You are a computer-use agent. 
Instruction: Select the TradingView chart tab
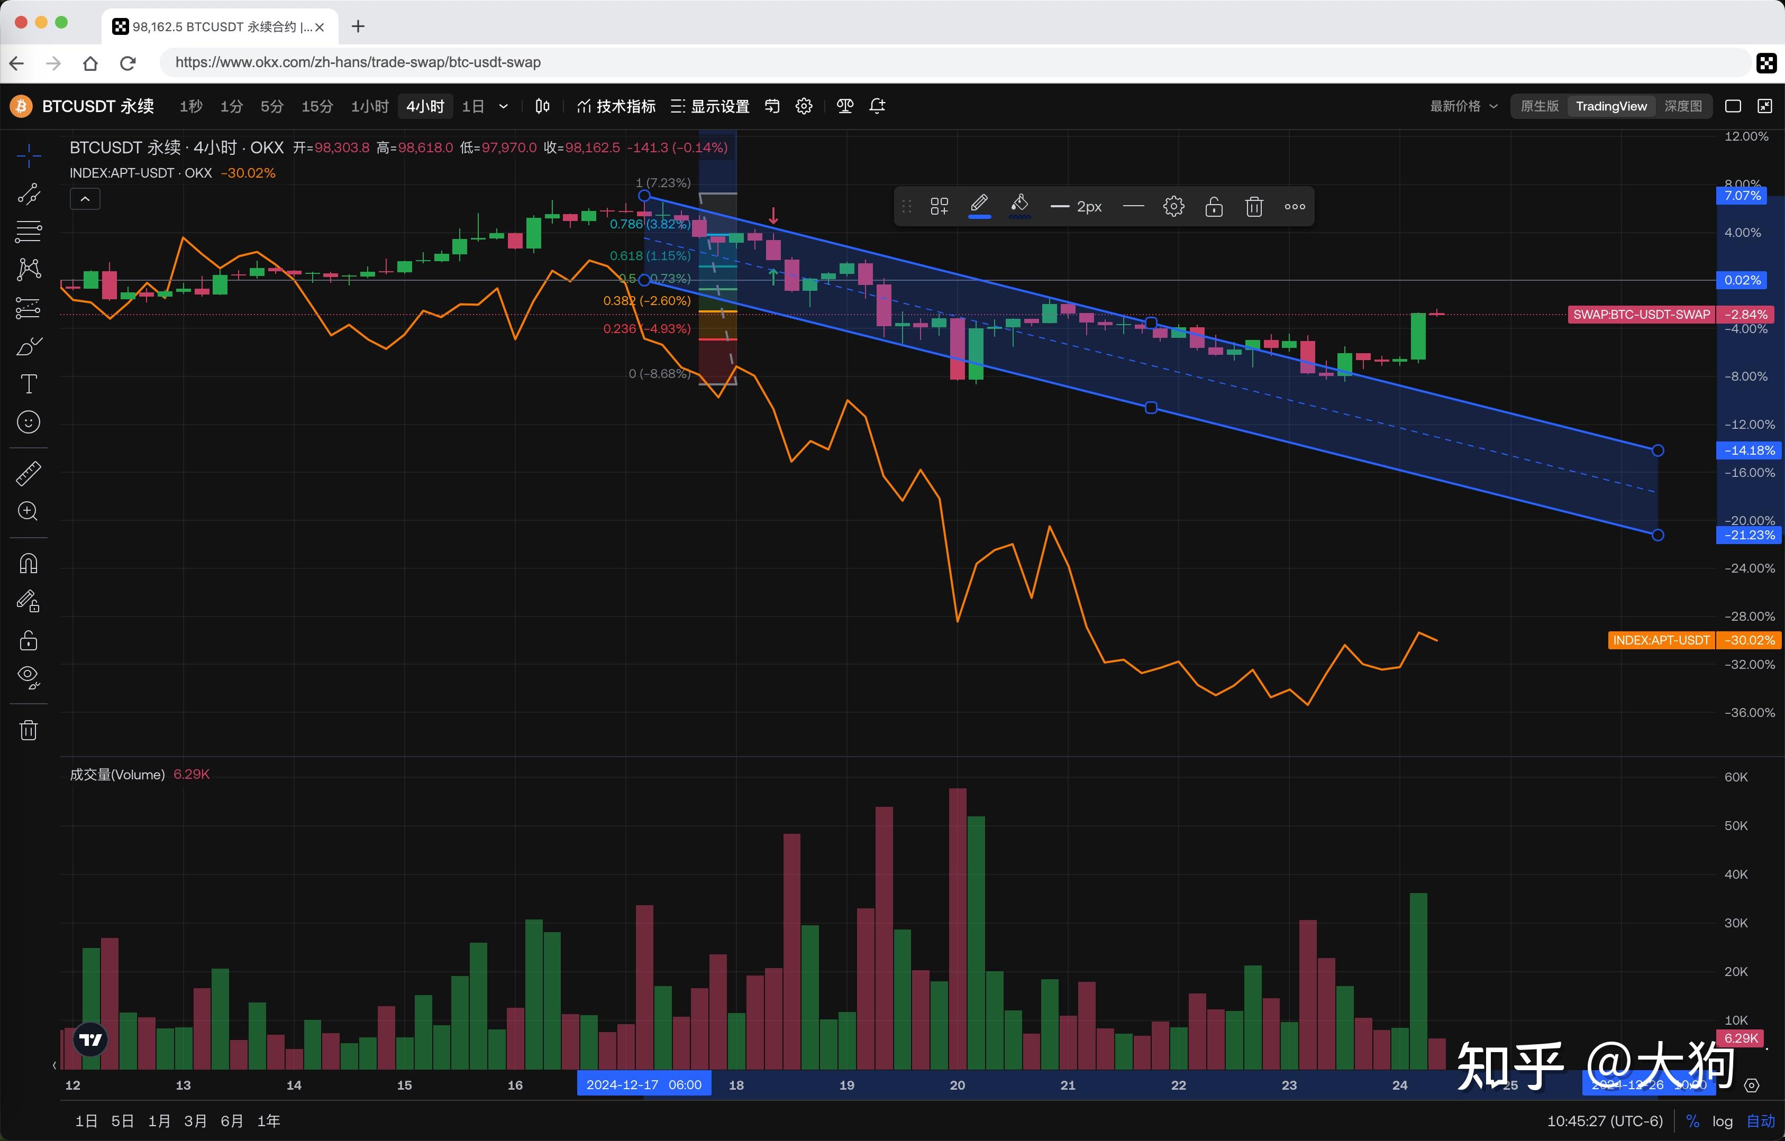(x=1611, y=106)
